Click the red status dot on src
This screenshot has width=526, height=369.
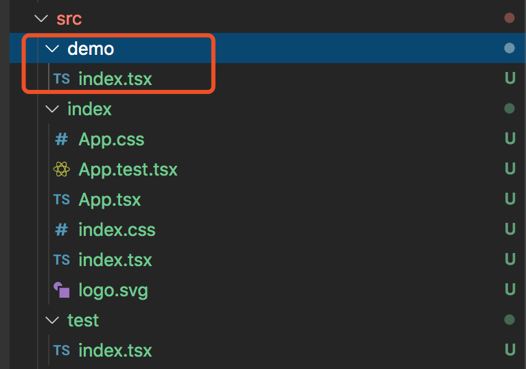pos(509,18)
